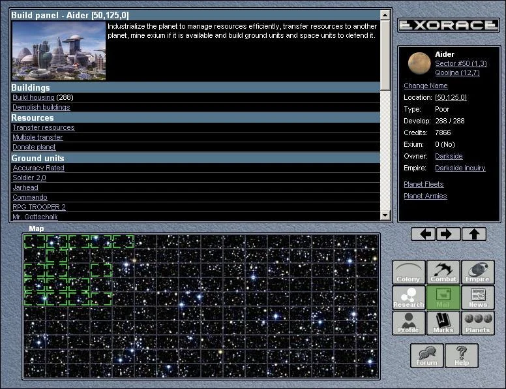The width and height of the screenshot is (506, 389).
Task: Open the Planet Fleets link
Action: tap(423, 185)
